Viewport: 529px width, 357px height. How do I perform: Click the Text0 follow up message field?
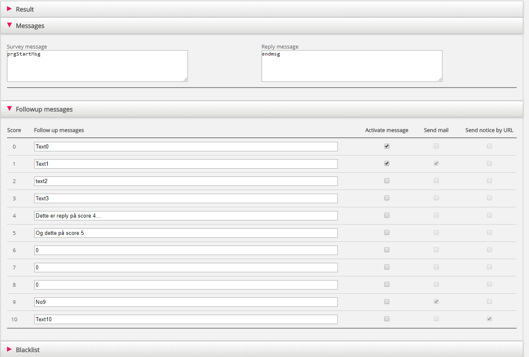[x=186, y=146]
